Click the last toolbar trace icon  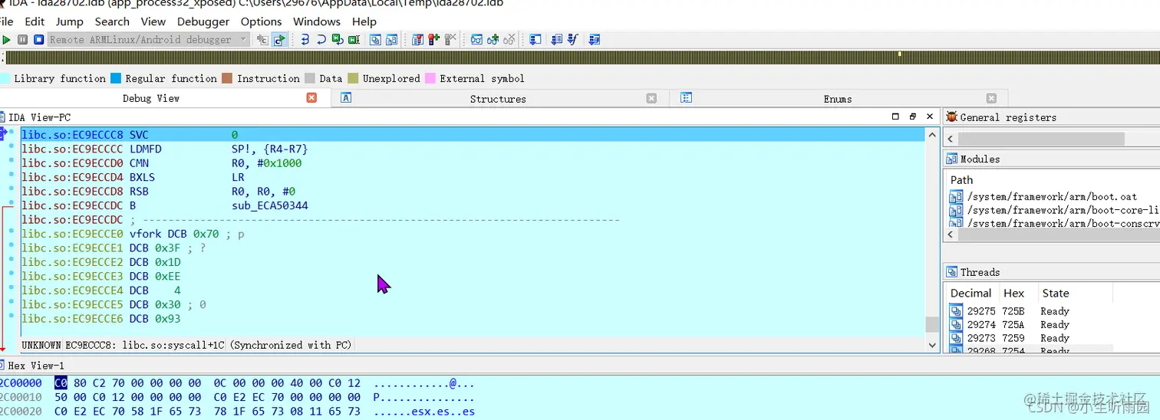click(594, 39)
